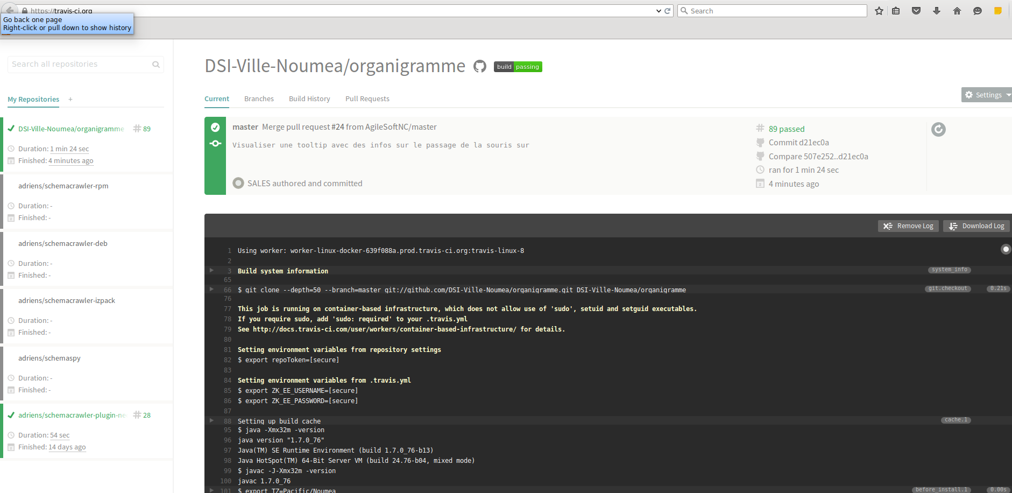1012x493 pixels.
Task: Expand the export TZ=Pacific/Noumea fold
Action: point(211,490)
